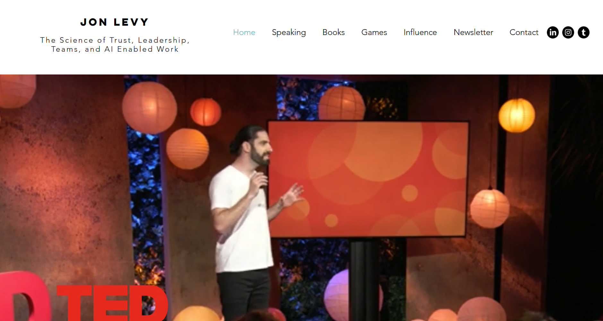Click the glowing yellow lantern in the hero image
Image resolution: width=603 pixels, height=321 pixels.
[x=516, y=116]
